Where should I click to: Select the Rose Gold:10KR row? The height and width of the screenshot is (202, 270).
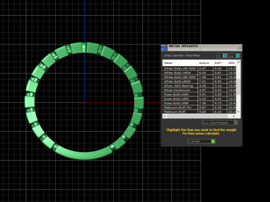199,94
